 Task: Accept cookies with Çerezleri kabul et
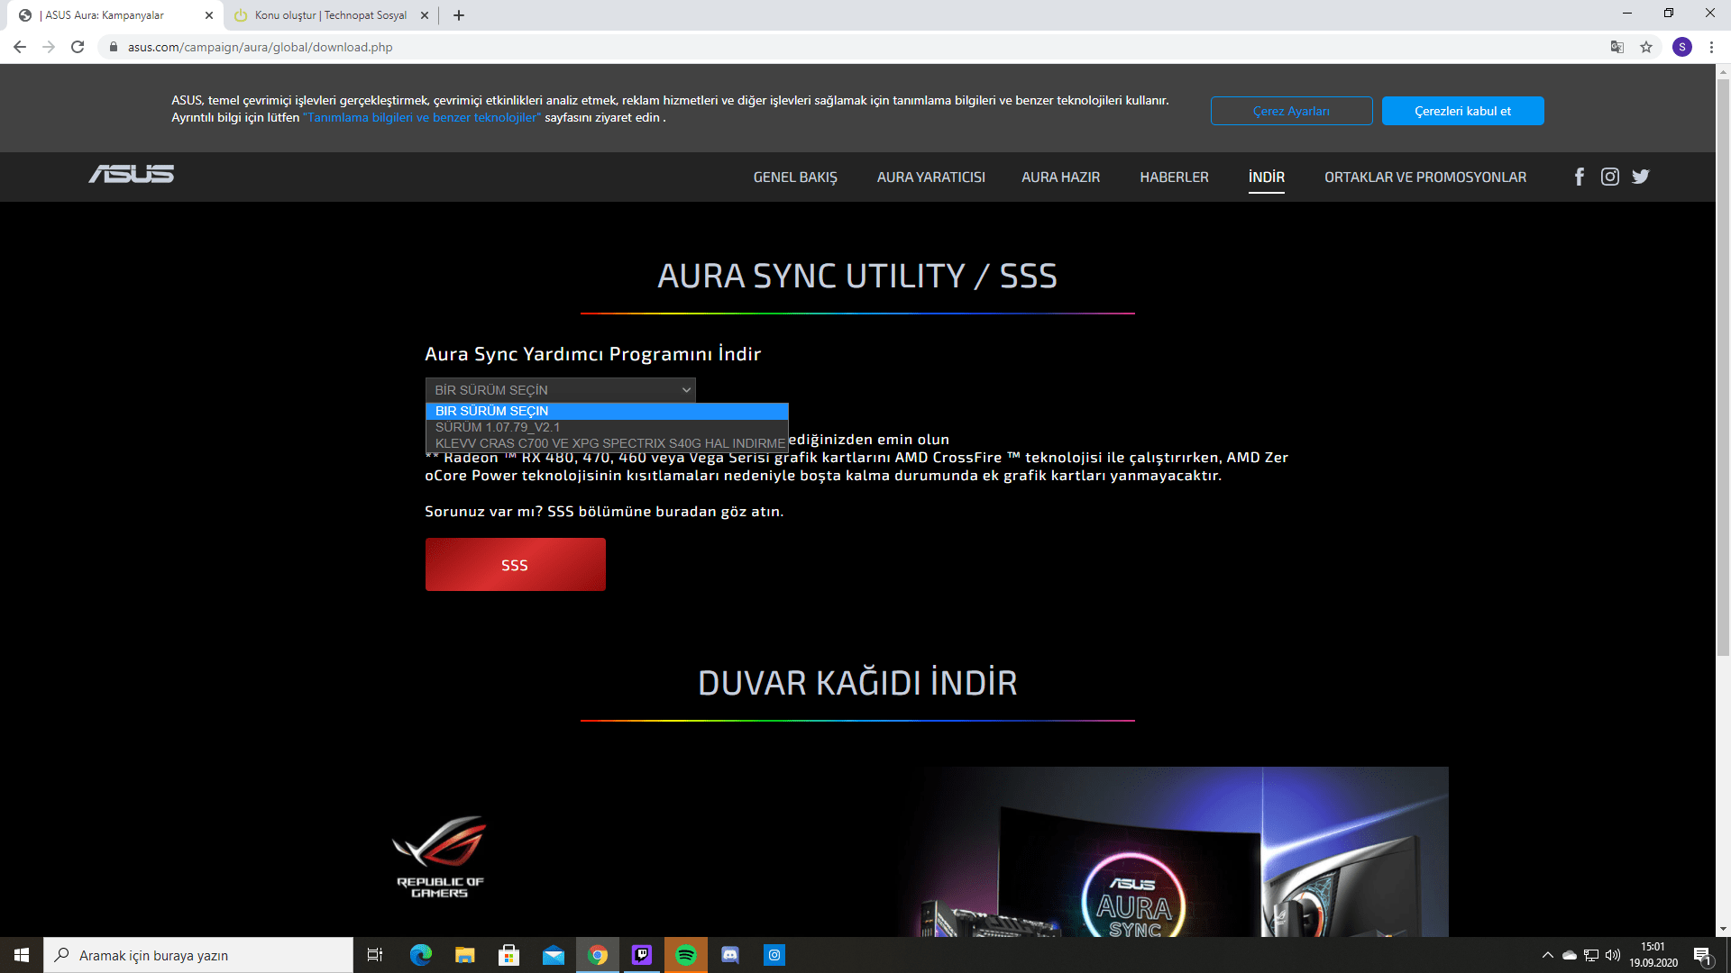(x=1462, y=110)
